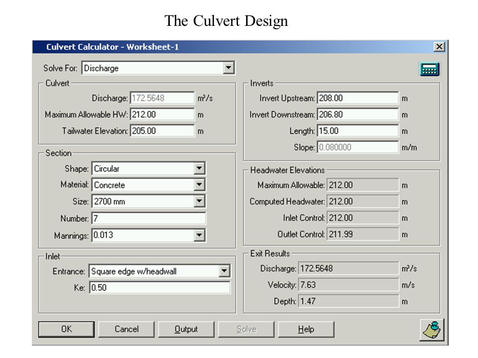The width and height of the screenshot is (478, 358).
Task: Click the grayed Slope field 0.080000
Action: click(358, 147)
